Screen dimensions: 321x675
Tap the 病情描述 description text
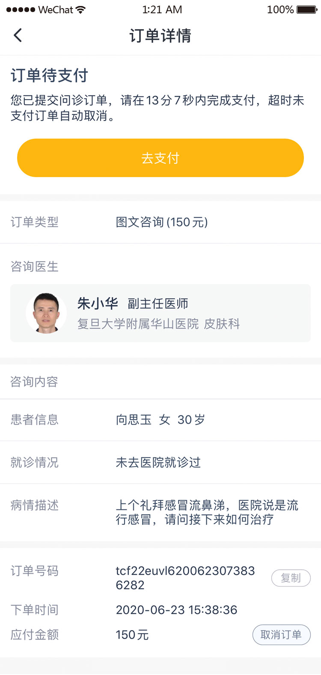207,512
